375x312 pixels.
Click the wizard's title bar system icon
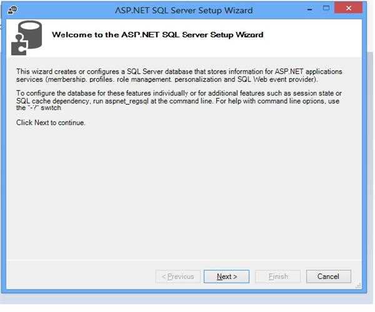[12, 10]
